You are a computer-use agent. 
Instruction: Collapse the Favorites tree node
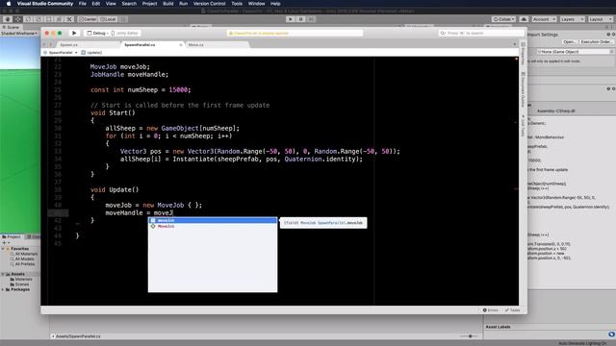click(x=4, y=249)
